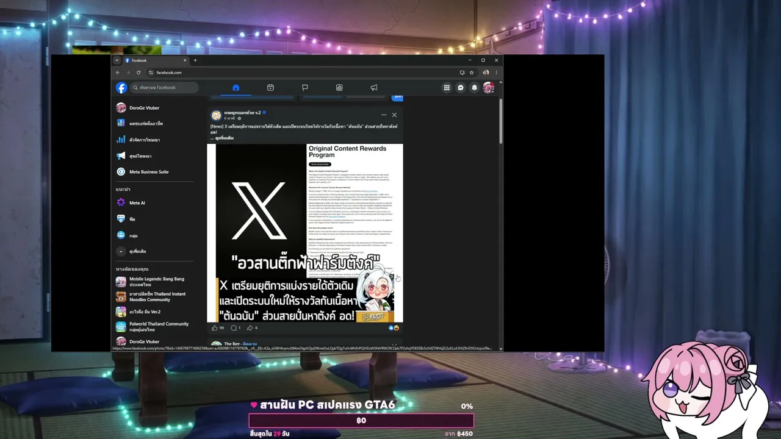Viewport: 781px width, 439px height.
Task: Like the post with the thumbs-up
Action: 214,328
